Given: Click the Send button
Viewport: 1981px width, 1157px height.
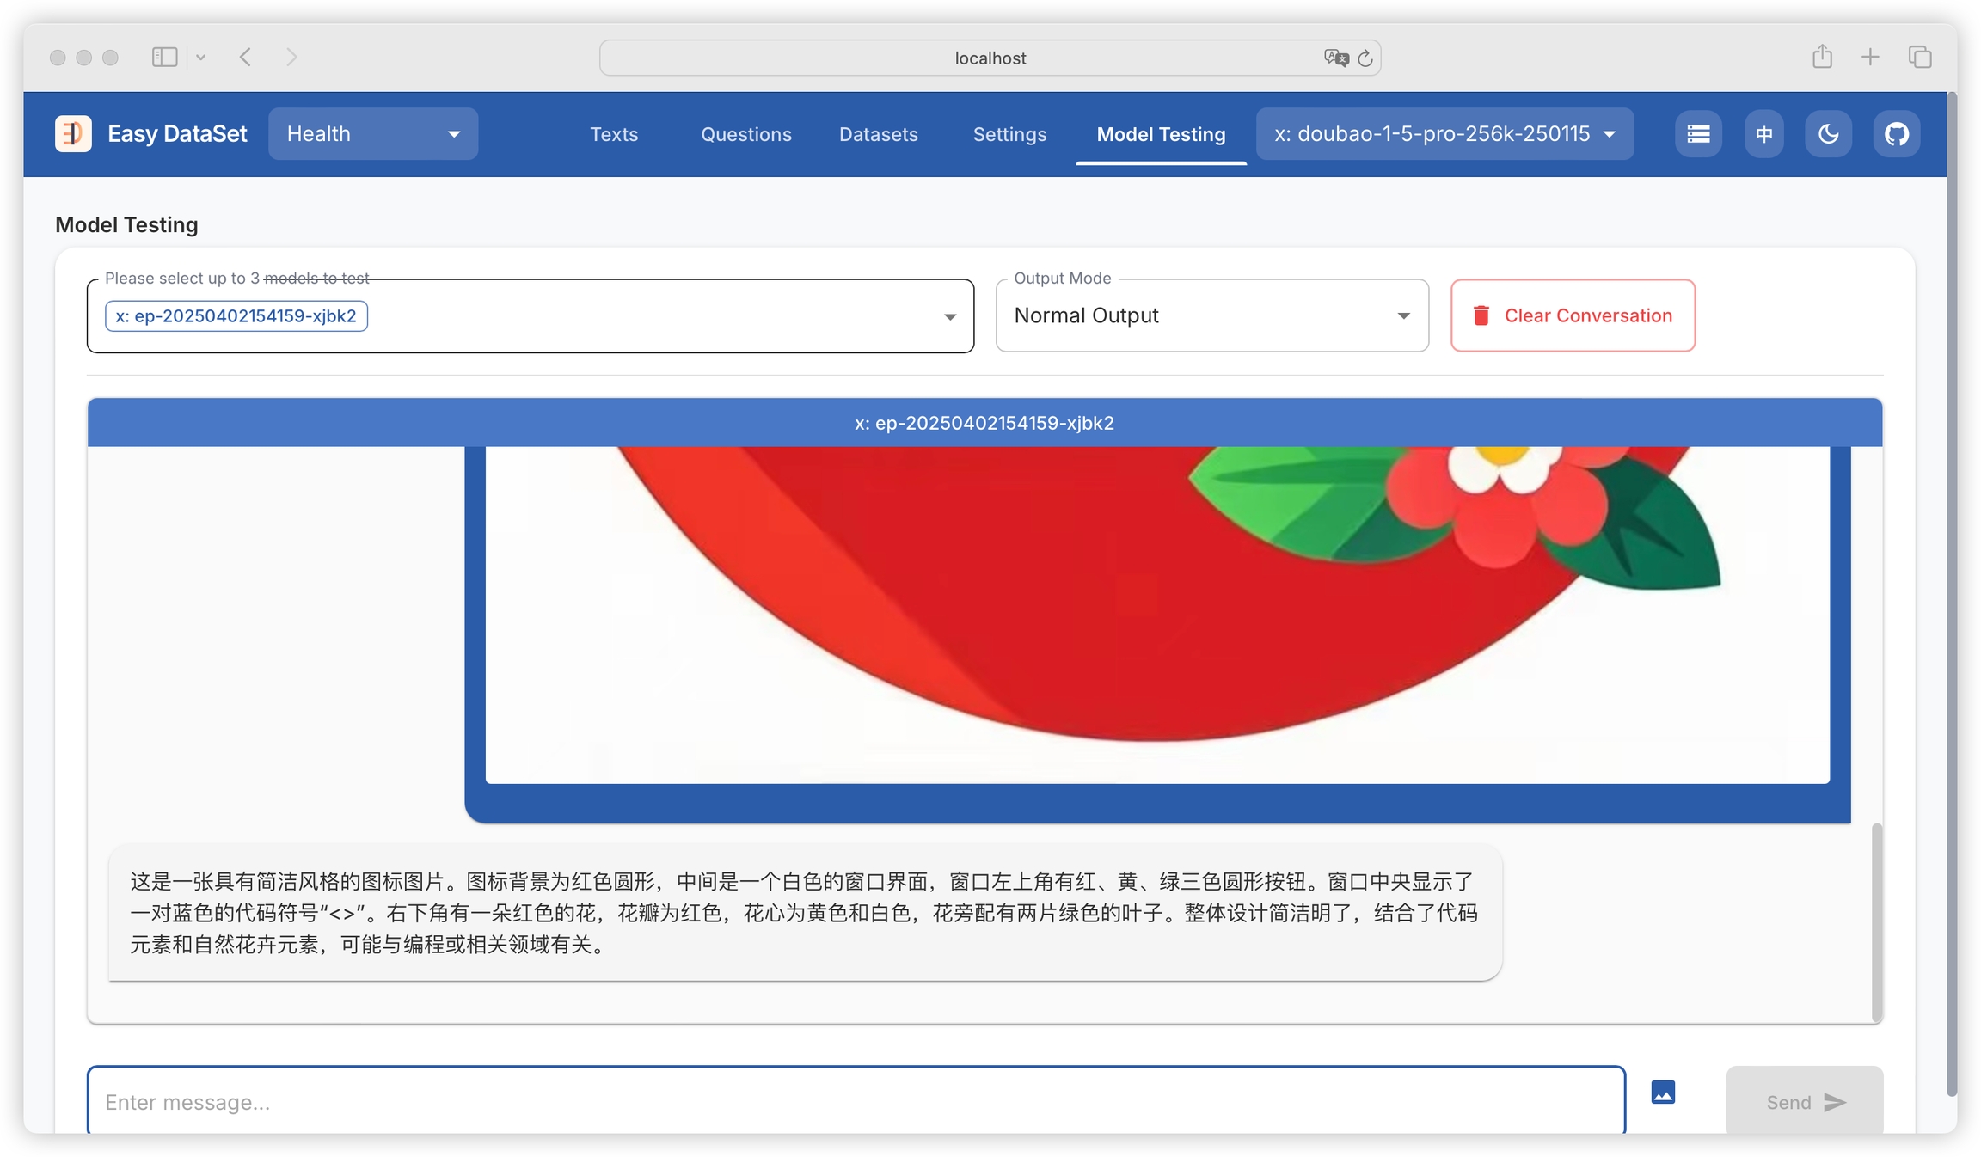Looking at the screenshot, I should [x=1804, y=1101].
